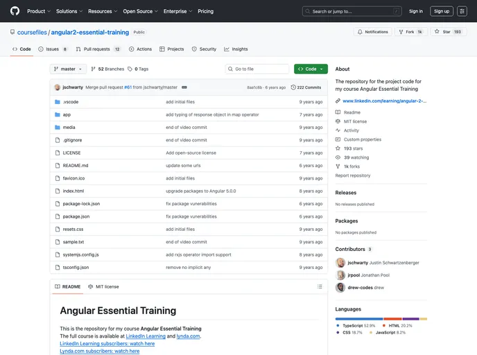This screenshot has height=355, width=477.
Task: Open the master branch selector
Action: click(x=68, y=69)
